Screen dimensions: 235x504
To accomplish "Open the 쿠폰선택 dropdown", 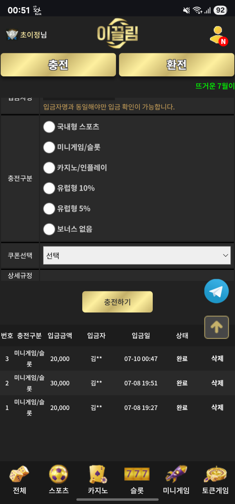I will [137, 255].
